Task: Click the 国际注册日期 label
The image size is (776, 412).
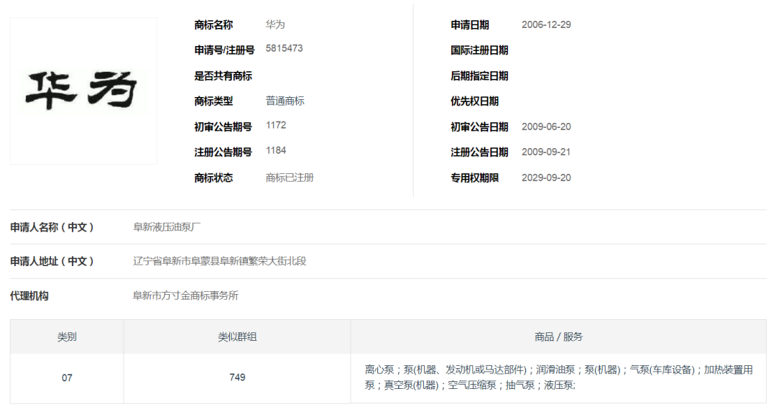Action: tap(479, 50)
